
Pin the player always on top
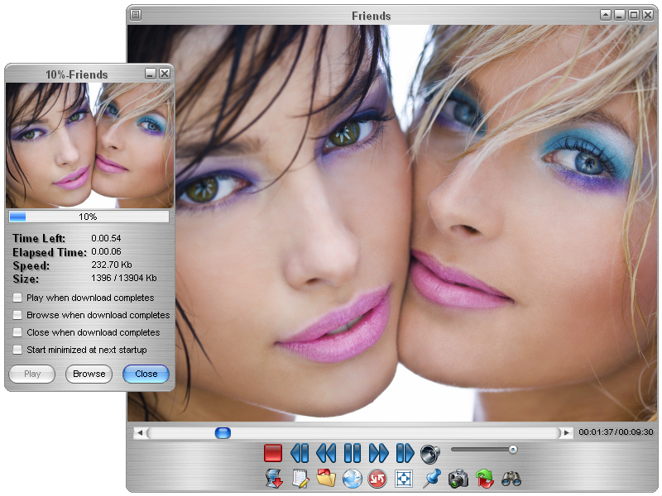pyautogui.click(x=432, y=478)
